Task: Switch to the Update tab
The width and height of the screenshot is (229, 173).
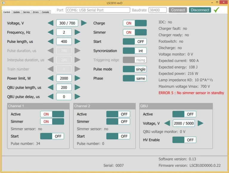Action: (16, 12)
